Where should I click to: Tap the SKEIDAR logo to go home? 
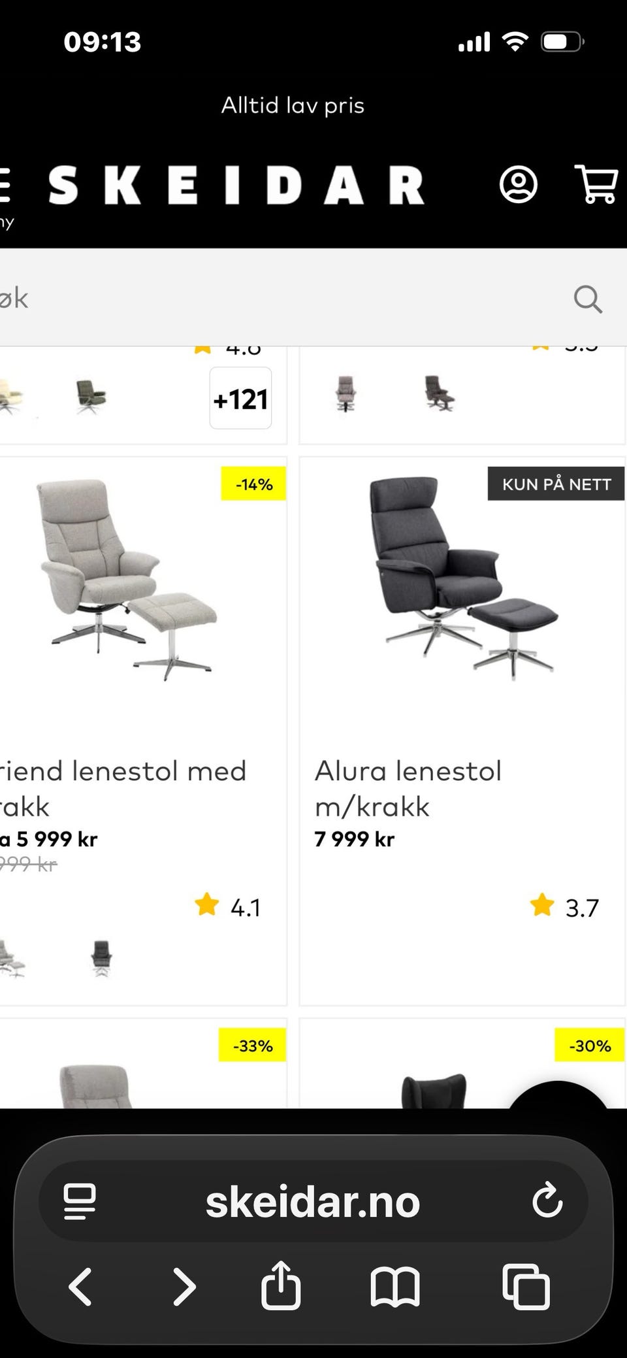click(236, 185)
